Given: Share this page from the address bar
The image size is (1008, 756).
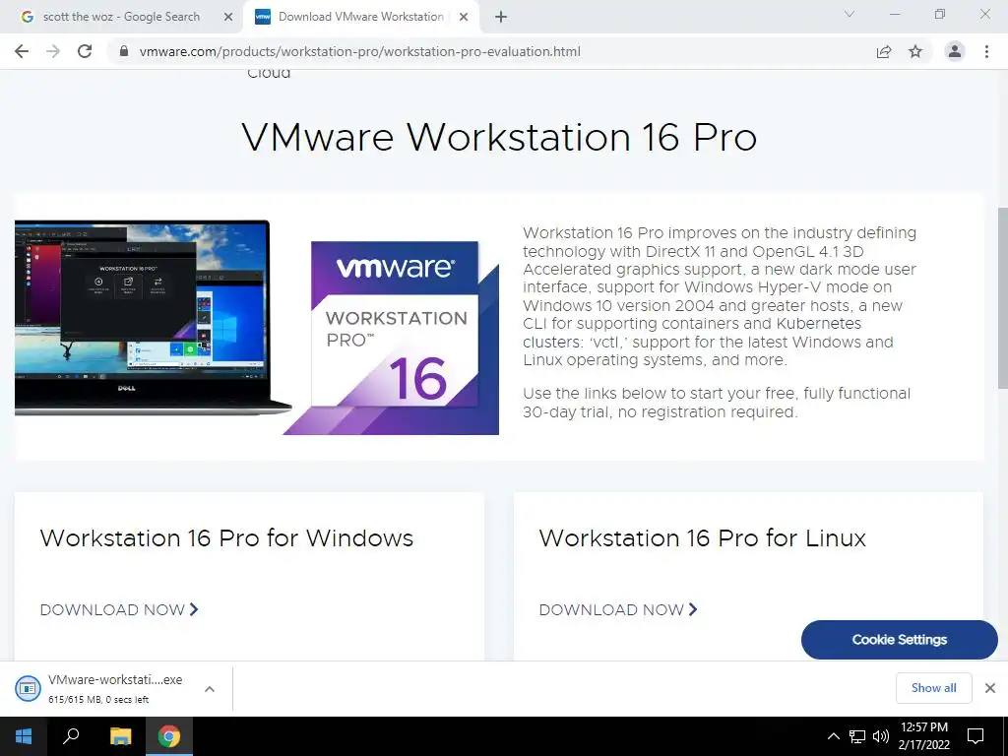Looking at the screenshot, I should tap(884, 51).
